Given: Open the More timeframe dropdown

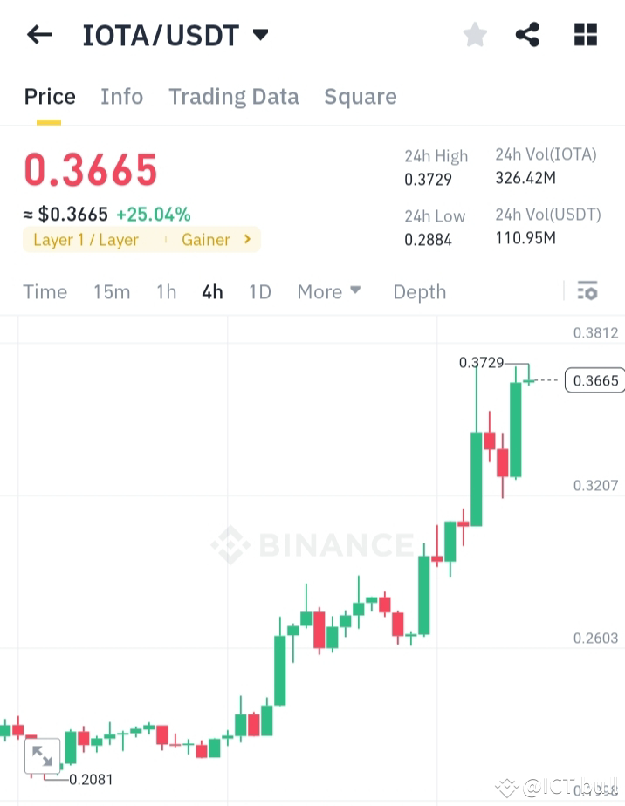Looking at the screenshot, I should pos(329,291).
